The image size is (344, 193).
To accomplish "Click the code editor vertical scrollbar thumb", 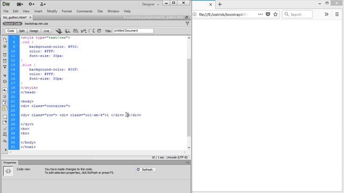I will click(189, 98).
